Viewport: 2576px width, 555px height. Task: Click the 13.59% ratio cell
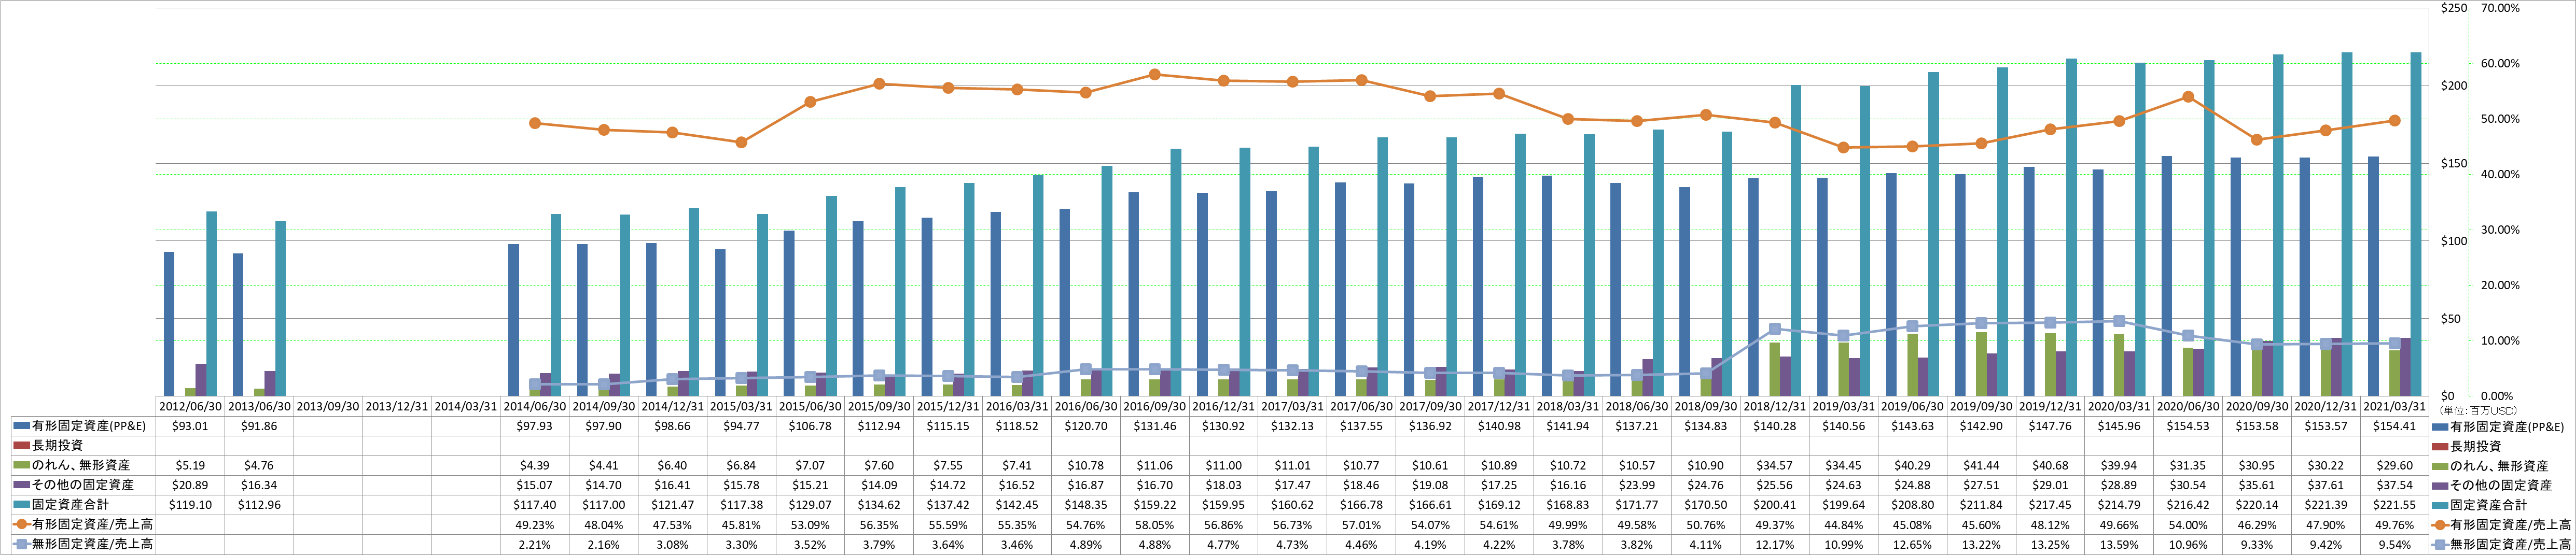(2119, 545)
